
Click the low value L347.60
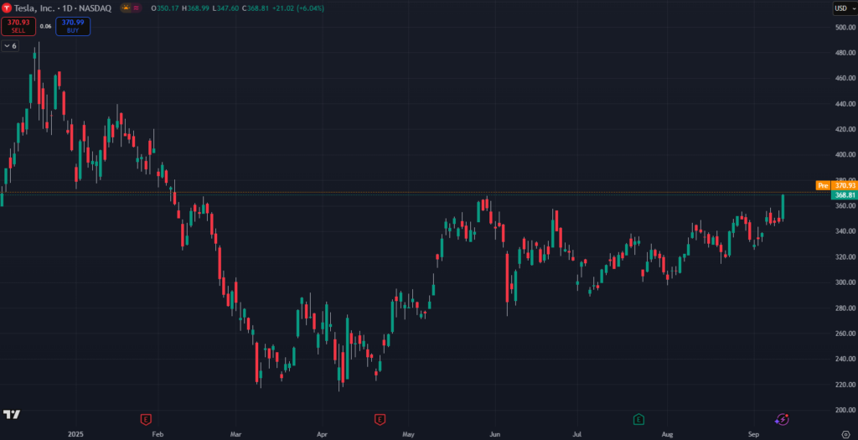pos(226,8)
